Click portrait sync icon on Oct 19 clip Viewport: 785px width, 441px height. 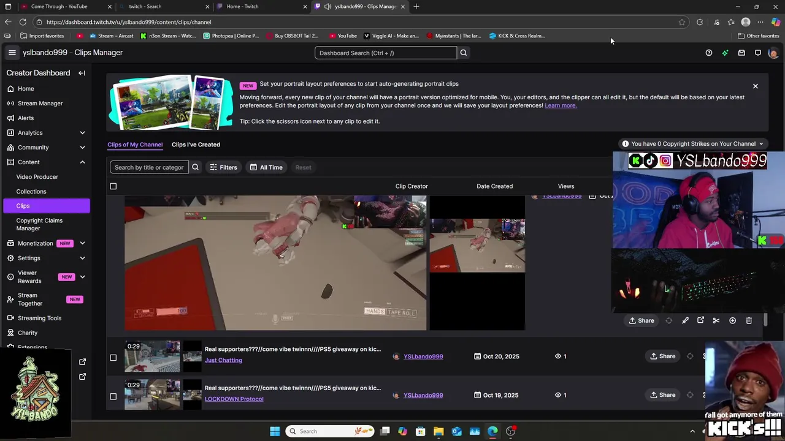[x=690, y=395]
